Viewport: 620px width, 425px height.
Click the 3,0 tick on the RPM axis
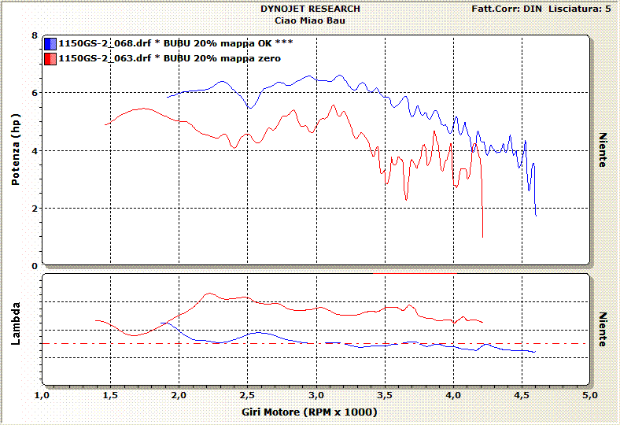pos(316,395)
